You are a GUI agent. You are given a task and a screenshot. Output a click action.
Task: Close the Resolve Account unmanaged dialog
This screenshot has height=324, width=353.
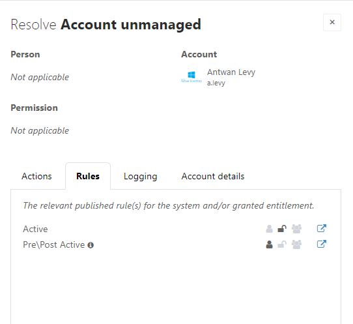pos(332,22)
